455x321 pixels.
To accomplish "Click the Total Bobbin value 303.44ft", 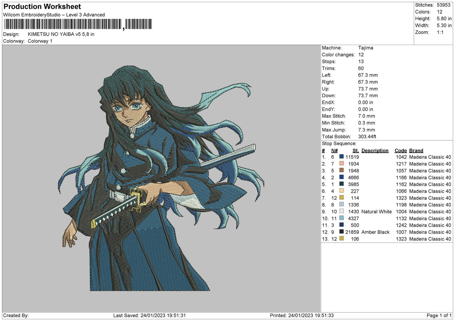I will point(367,137).
